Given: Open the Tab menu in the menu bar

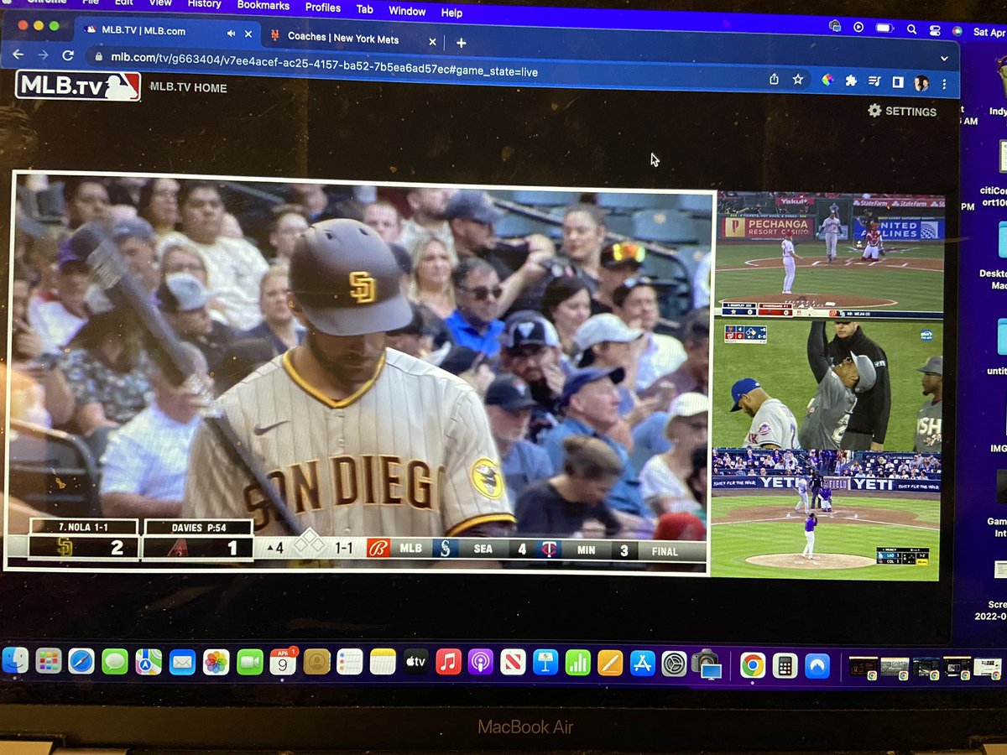Looking at the screenshot, I should pos(365,9).
